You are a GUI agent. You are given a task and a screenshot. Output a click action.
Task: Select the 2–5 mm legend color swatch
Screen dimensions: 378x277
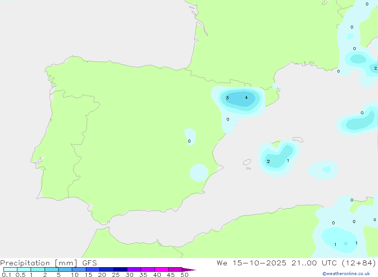51,269
